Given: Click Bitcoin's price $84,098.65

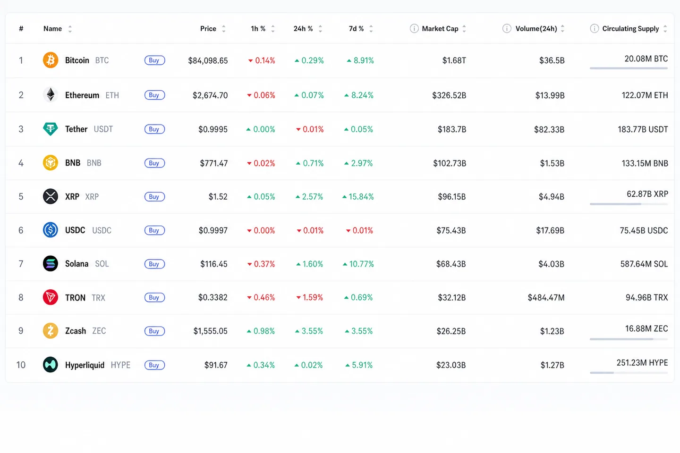Looking at the screenshot, I should click(x=208, y=60).
